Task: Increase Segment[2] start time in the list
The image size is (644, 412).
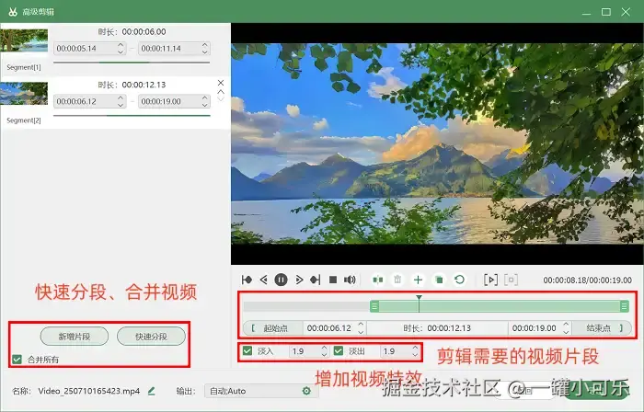Action: coord(121,97)
